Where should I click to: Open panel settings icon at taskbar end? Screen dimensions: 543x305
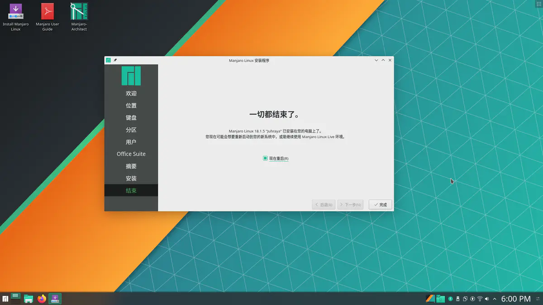(538, 299)
